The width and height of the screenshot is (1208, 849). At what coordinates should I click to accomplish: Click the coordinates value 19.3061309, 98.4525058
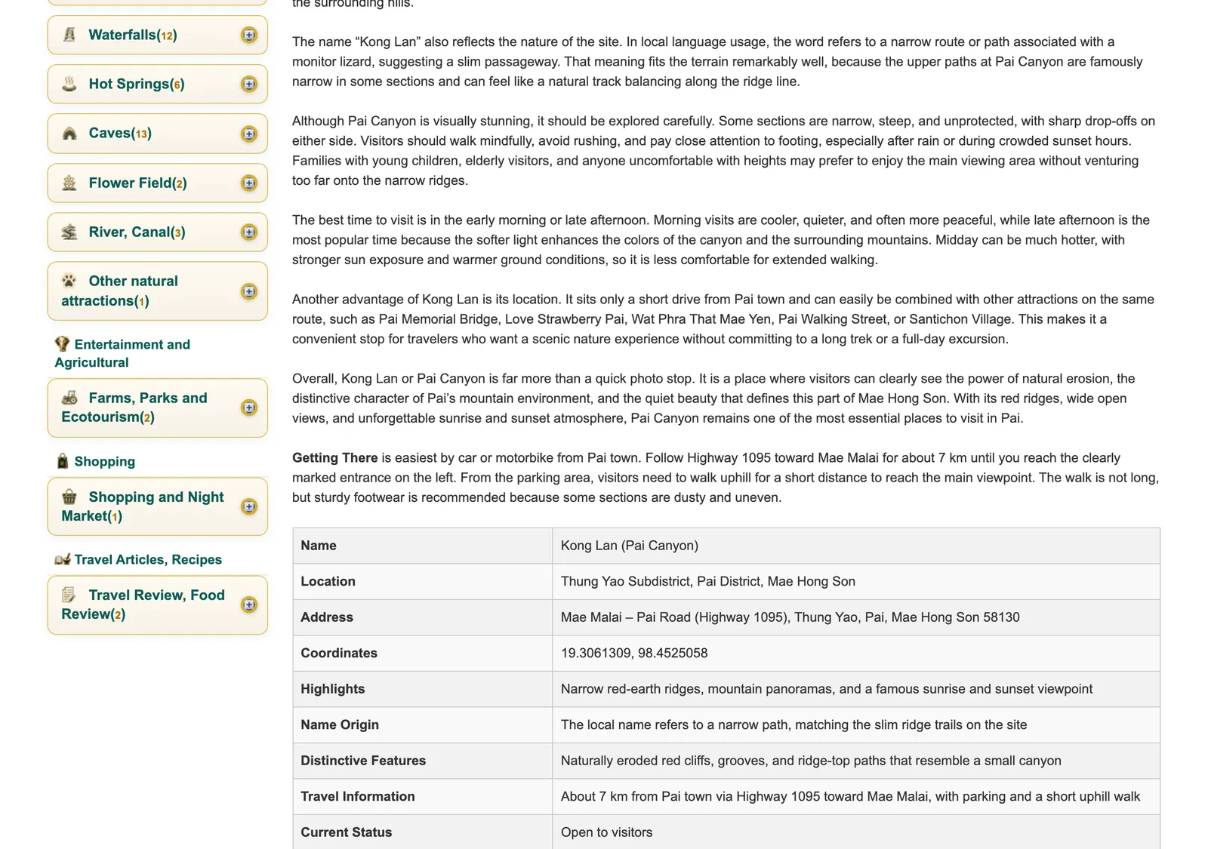pos(634,653)
